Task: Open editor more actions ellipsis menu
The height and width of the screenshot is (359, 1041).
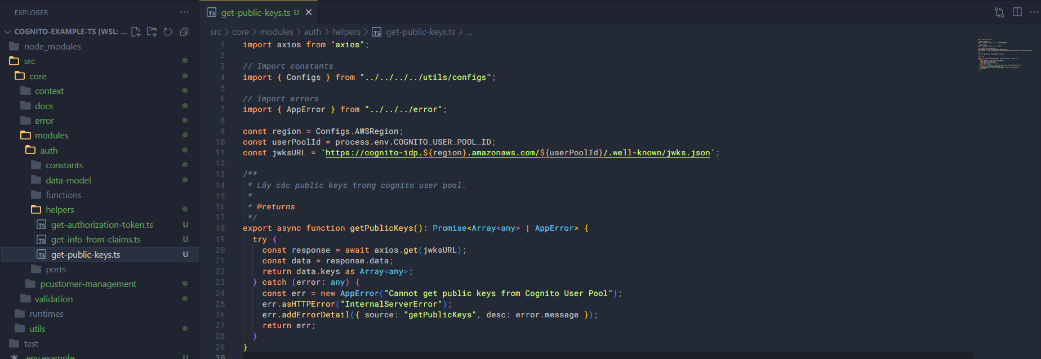Action: pos(1034,12)
